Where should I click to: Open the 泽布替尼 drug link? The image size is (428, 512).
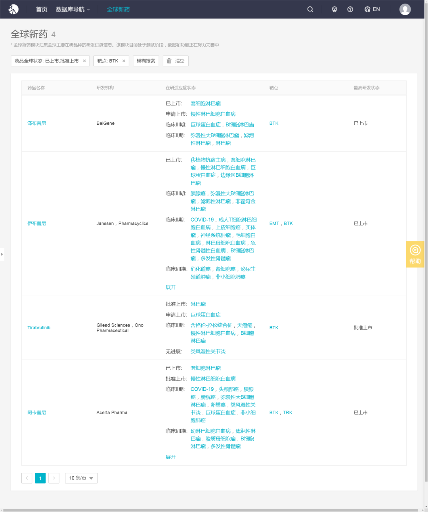pyautogui.click(x=37, y=123)
